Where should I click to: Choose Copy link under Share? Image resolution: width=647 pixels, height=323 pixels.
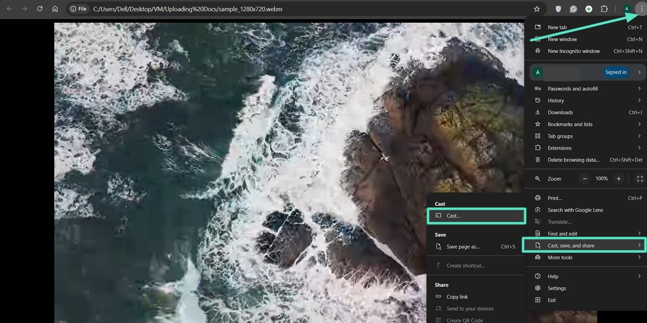(x=475, y=297)
